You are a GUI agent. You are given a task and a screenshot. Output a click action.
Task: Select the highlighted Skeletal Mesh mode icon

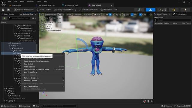click(151, 10)
